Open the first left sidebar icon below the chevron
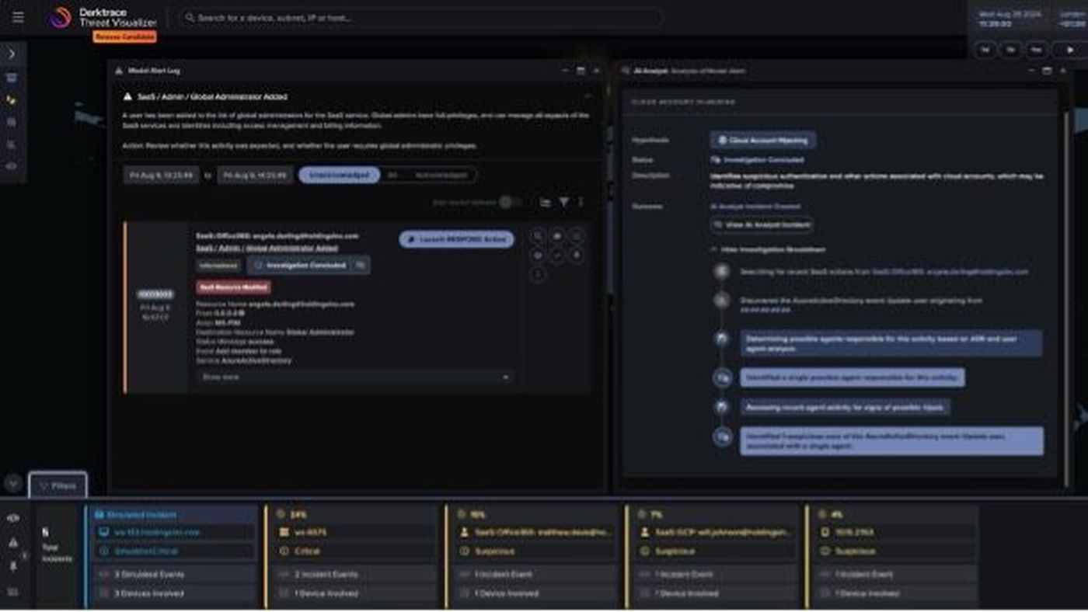The height and width of the screenshot is (612, 1088). tap(12, 78)
